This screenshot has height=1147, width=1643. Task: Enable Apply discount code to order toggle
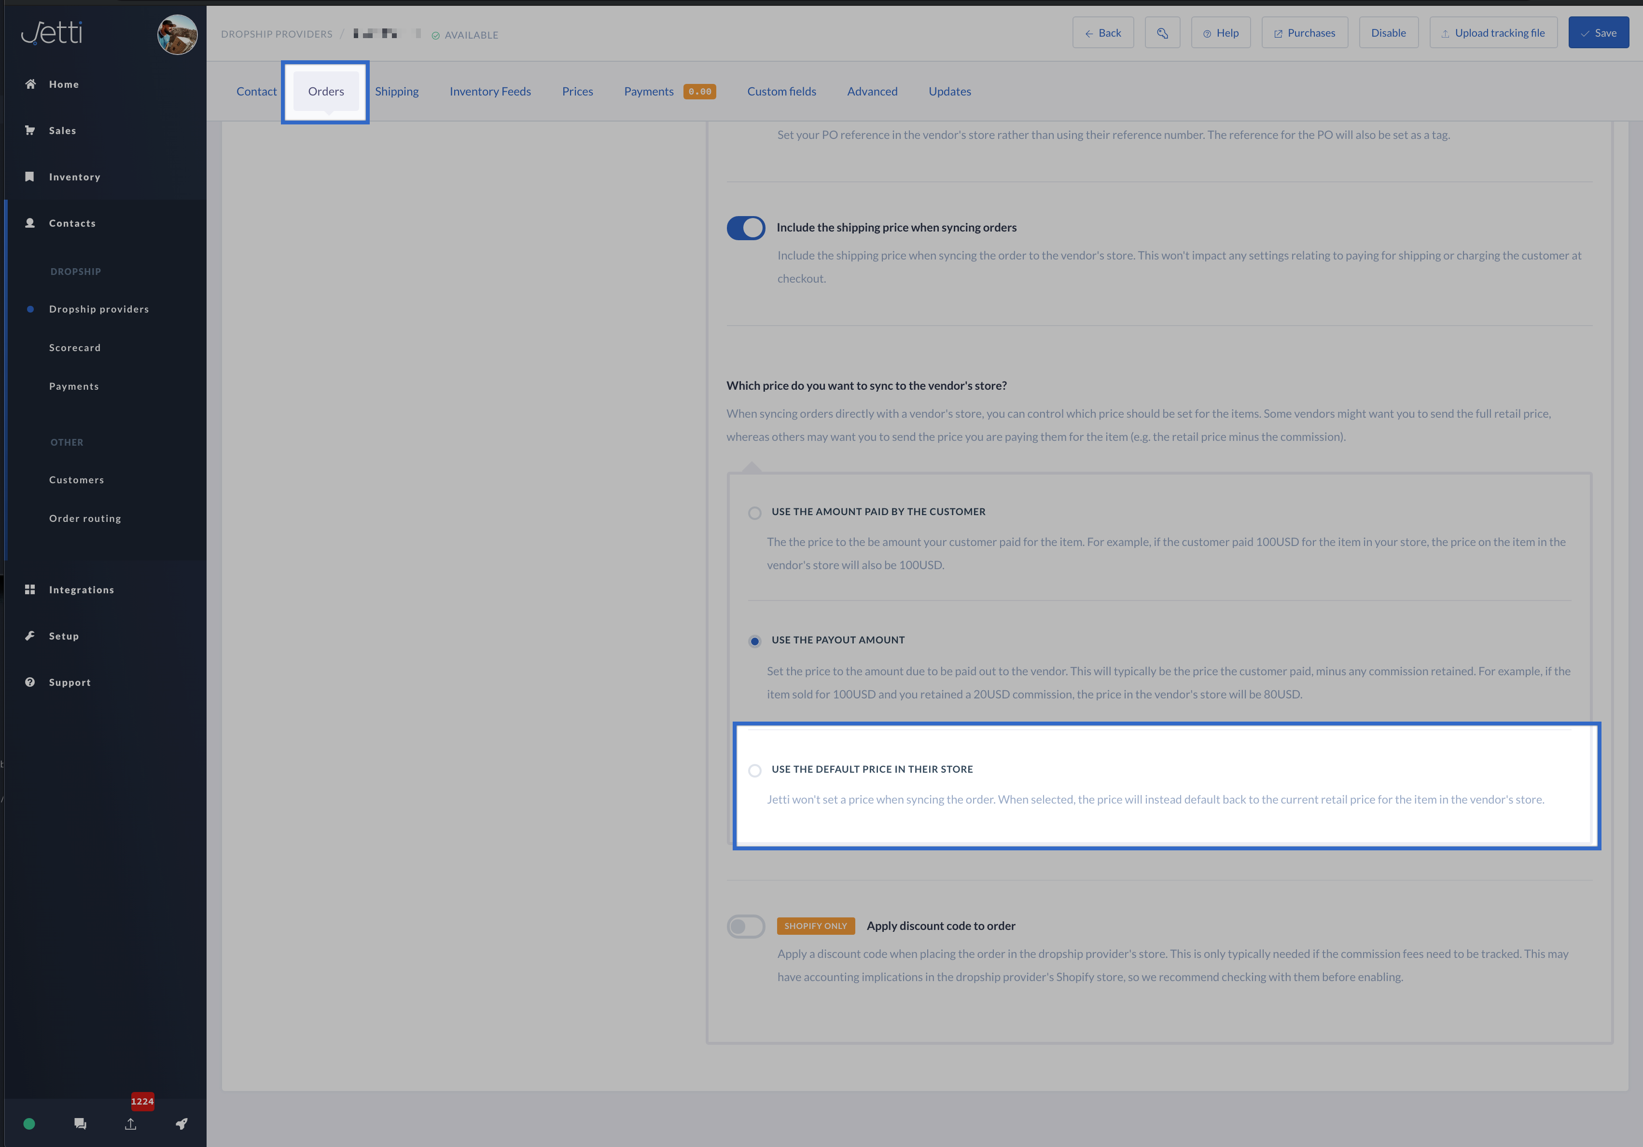pos(746,926)
